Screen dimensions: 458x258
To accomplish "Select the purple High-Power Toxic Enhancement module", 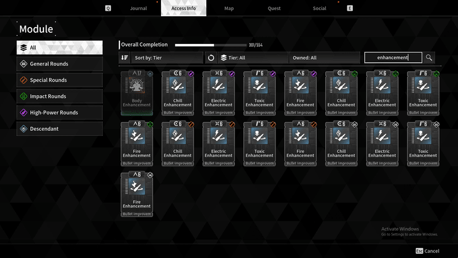I will (259, 93).
